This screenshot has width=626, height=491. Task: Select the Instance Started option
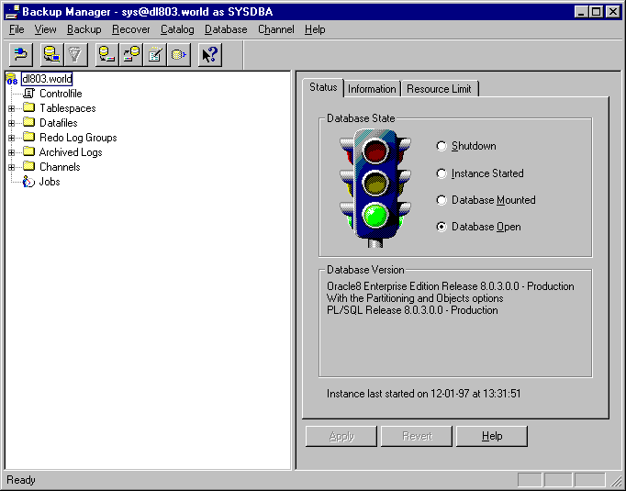click(x=442, y=173)
